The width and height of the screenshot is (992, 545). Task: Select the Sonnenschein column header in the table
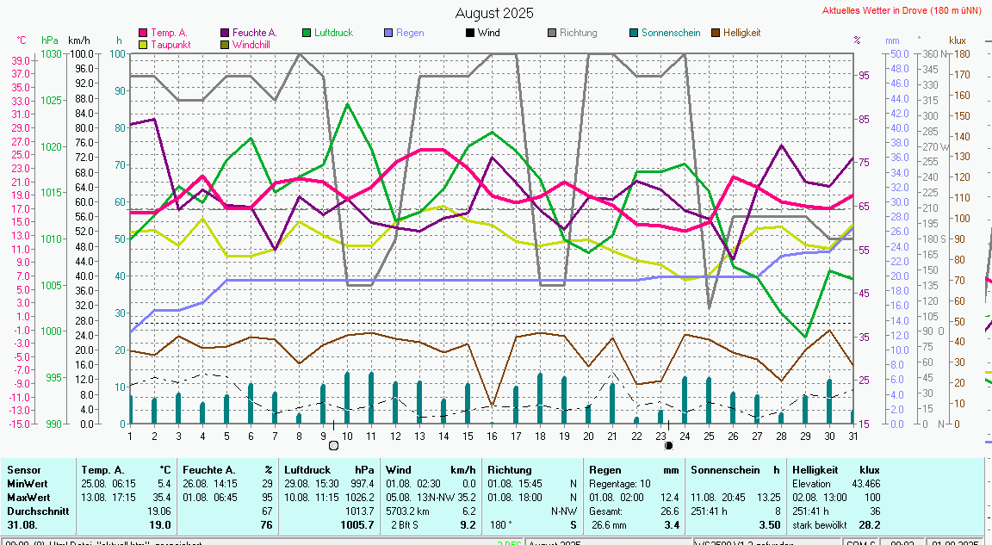tap(723, 470)
